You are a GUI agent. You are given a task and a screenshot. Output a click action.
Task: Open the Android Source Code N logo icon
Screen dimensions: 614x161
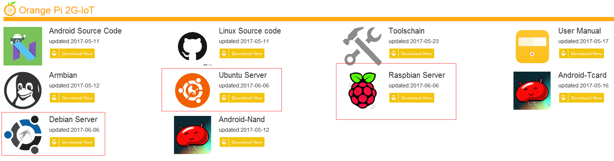click(x=23, y=46)
